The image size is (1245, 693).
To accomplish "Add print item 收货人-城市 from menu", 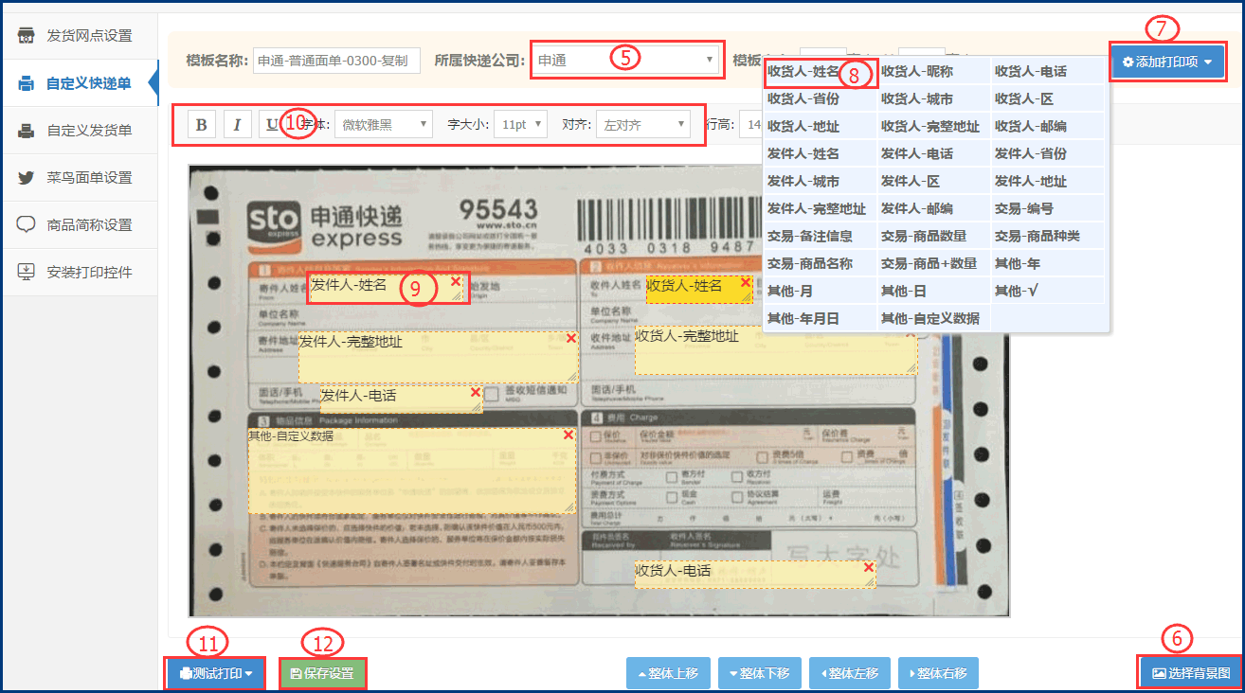I will tap(933, 98).
